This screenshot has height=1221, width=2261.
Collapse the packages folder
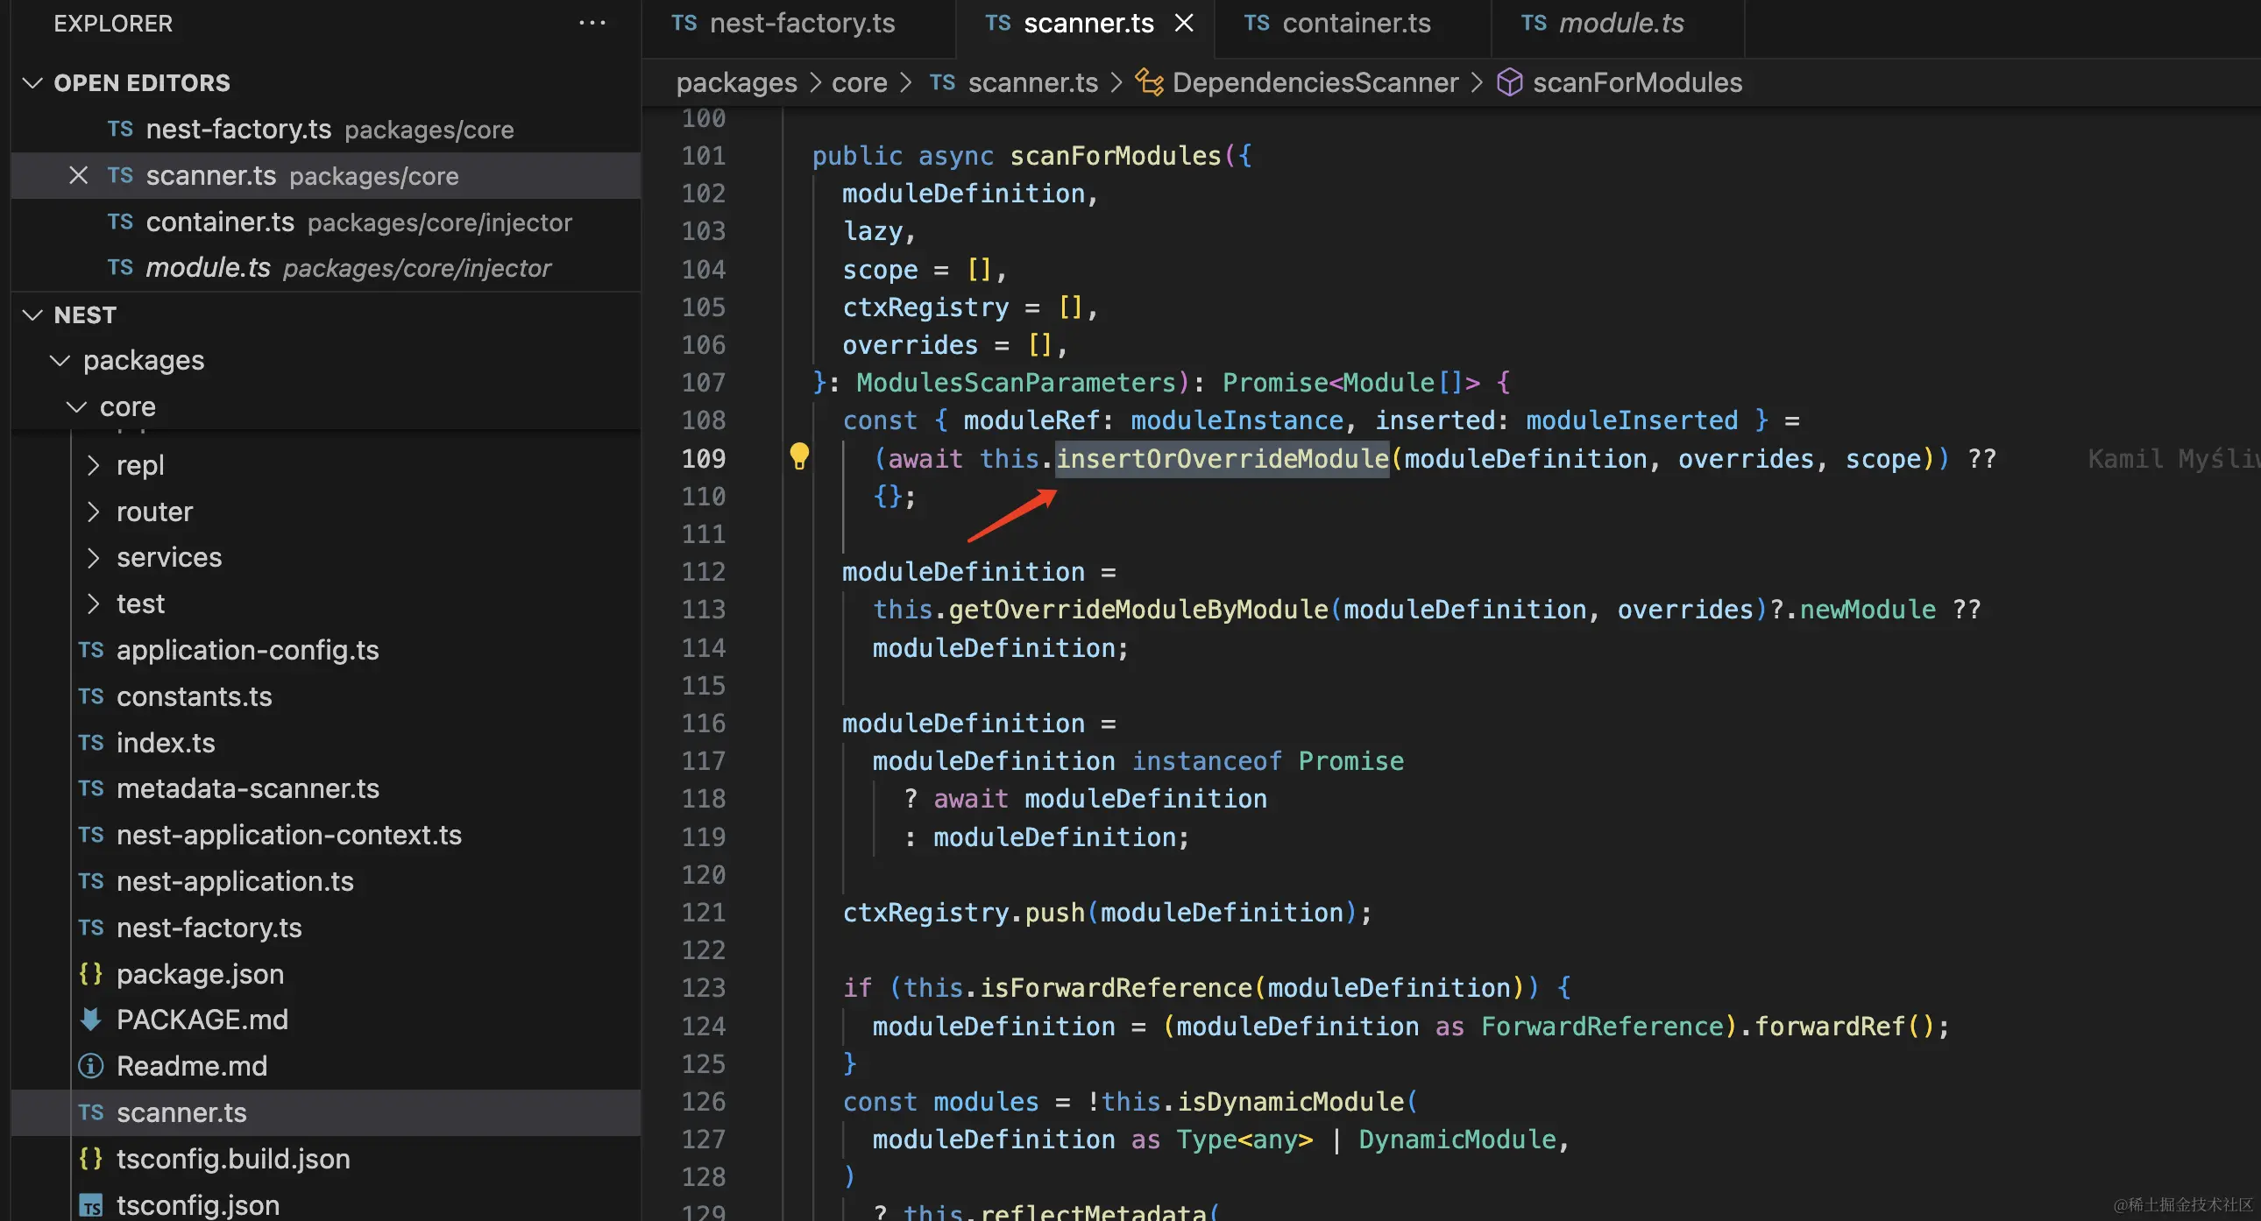pos(60,361)
